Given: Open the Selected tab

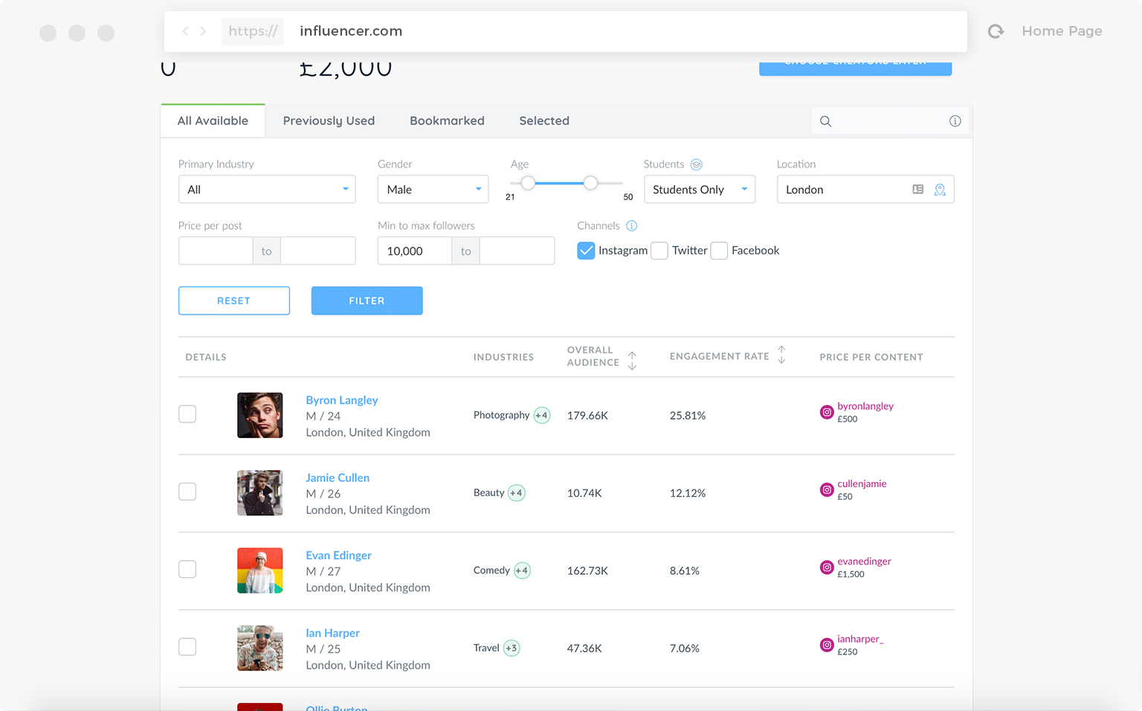Looking at the screenshot, I should click(x=544, y=120).
